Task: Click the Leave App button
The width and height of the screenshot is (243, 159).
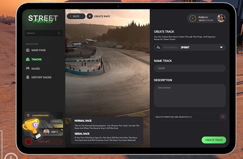Action: click(44, 141)
